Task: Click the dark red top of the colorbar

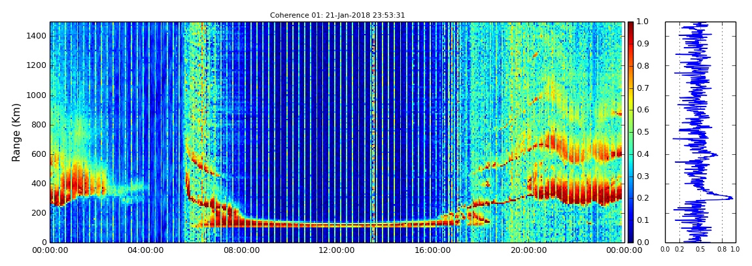Action: [x=630, y=26]
